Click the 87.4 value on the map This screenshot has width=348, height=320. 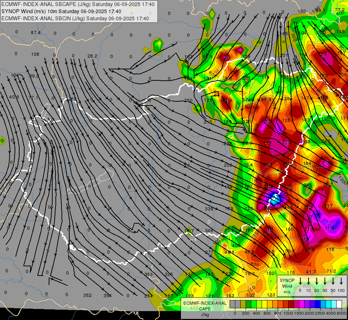point(36,33)
